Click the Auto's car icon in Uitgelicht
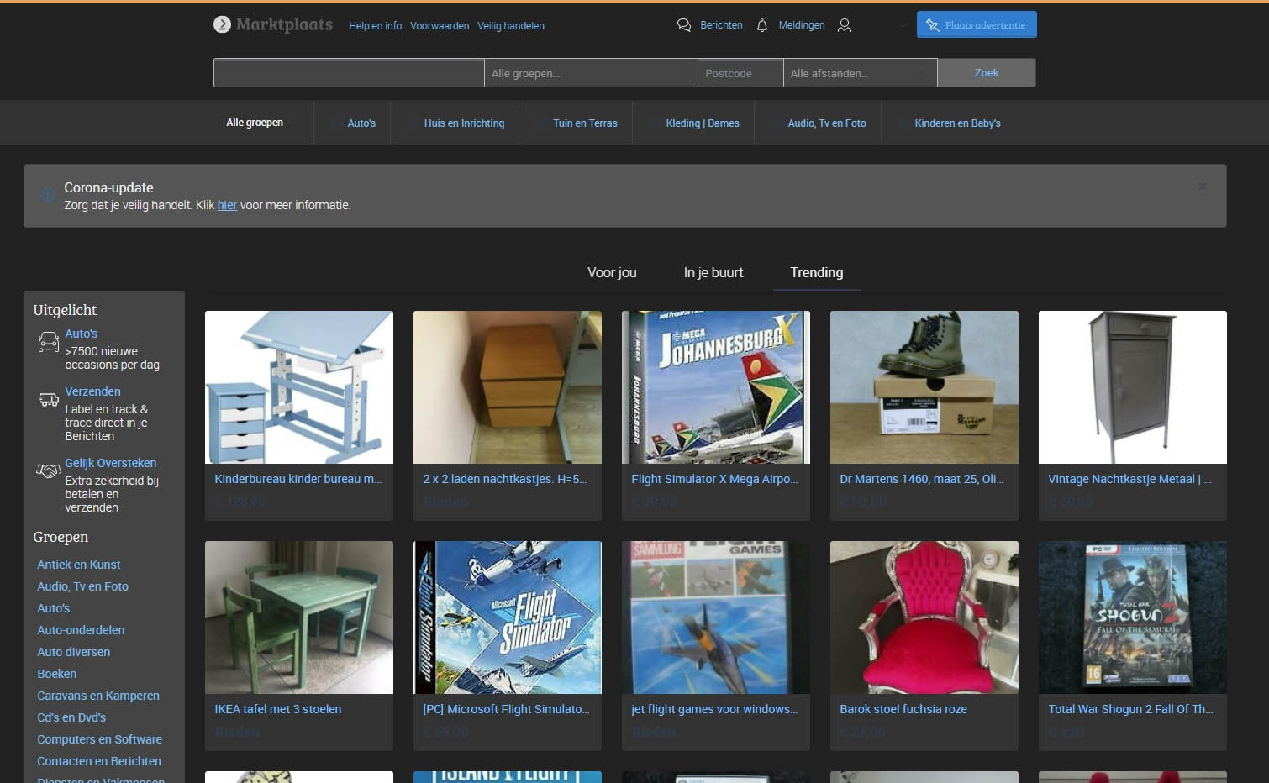Viewport: 1269px width, 783px height. [49, 342]
